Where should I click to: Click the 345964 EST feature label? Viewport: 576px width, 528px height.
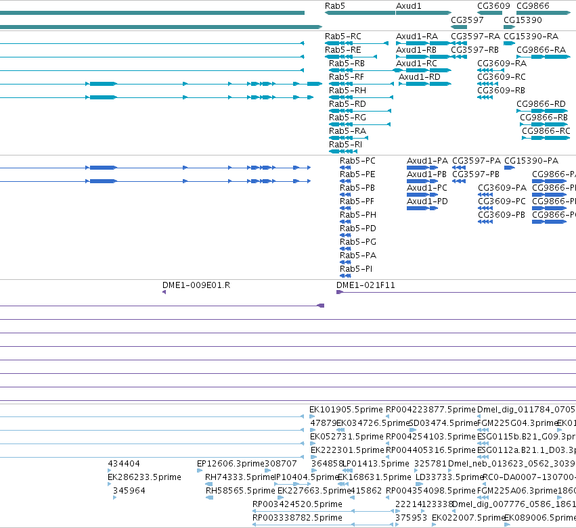tap(129, 491)
